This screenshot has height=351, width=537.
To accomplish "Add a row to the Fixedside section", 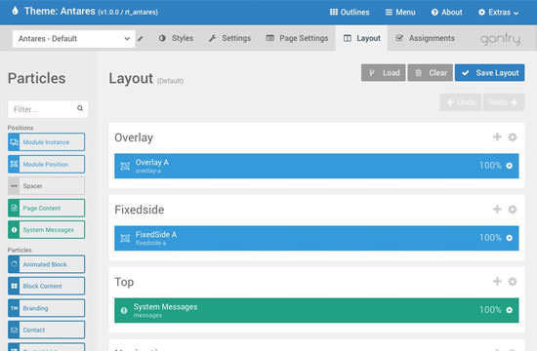I will tap(497, 209).
